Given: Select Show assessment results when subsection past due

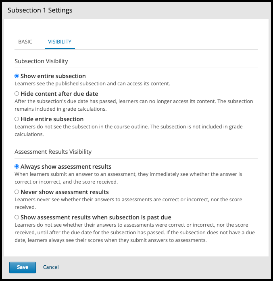Looking at the screenshot, I should click(17, 217).
